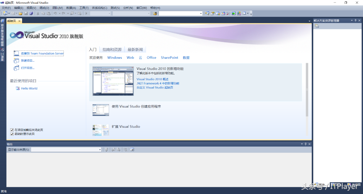Click the Paste clipboard icon
The height and width of the screenshot is (194, 363).
coord(49,13)
